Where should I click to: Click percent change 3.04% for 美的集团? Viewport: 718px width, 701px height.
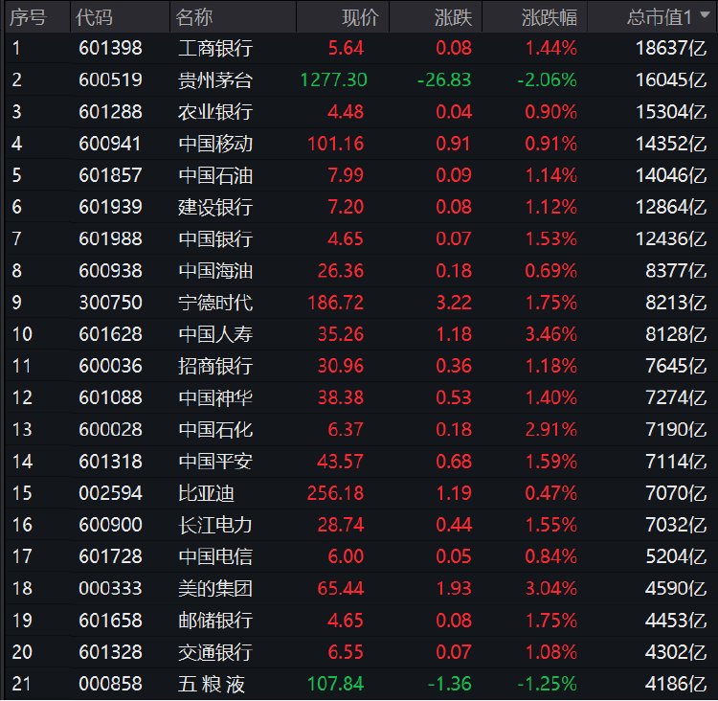(550, 589)
